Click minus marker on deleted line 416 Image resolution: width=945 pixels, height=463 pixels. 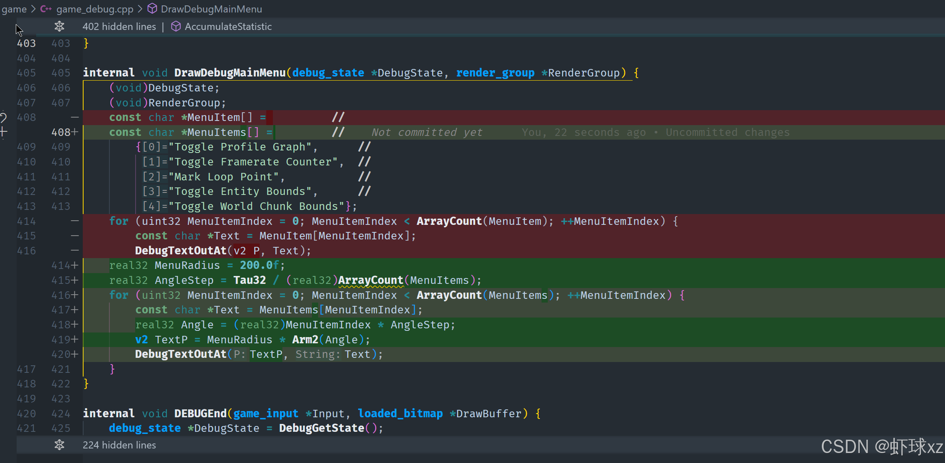pos(75,251)
